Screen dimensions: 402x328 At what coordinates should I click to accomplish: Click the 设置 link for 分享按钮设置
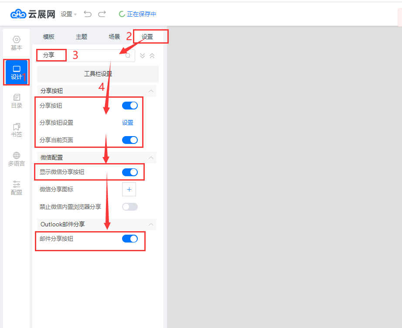[x=128, y=123]
